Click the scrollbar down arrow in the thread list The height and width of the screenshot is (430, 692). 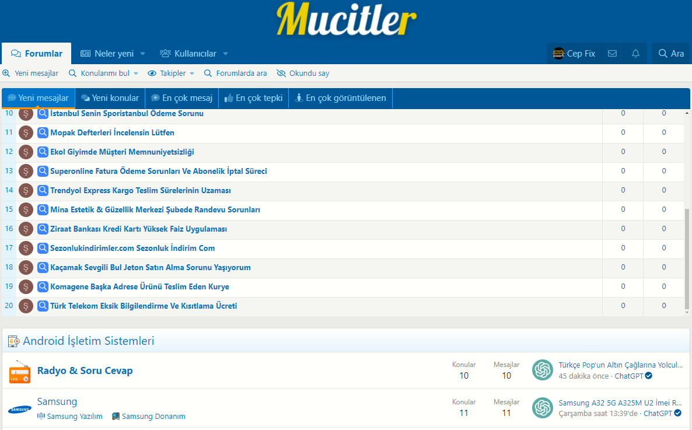coord(687,313)
